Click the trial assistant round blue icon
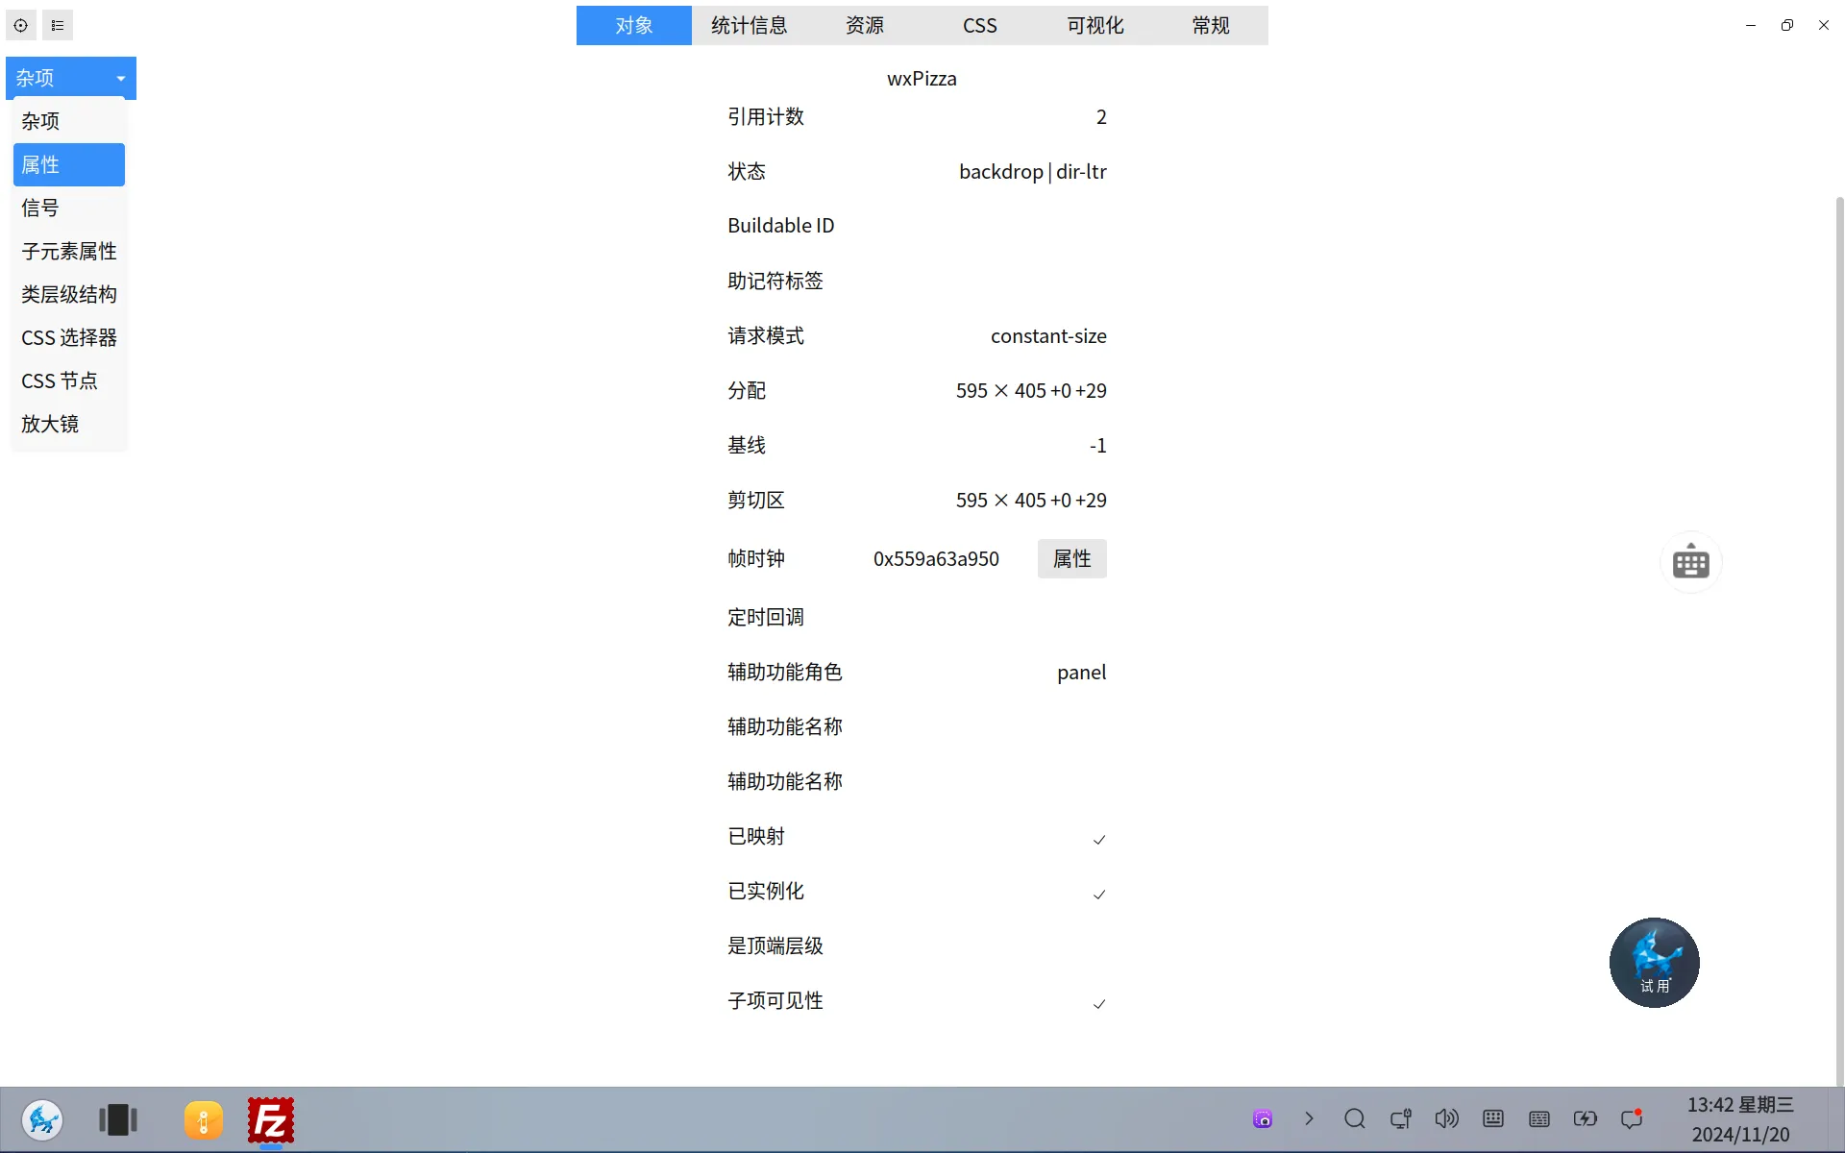The height and width of the screenshot is (1153, 1845). pyautogui.click(x=1654, y=962)
